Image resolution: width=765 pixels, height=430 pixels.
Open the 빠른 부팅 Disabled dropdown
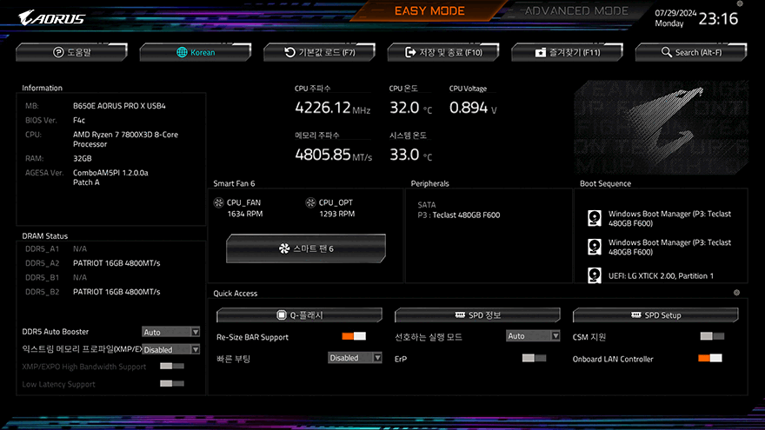355,358
